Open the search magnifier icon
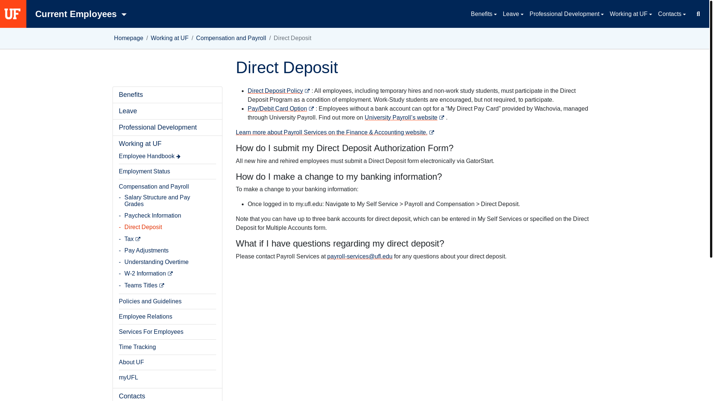The image size is (713, 401). [x=698, y=14]
